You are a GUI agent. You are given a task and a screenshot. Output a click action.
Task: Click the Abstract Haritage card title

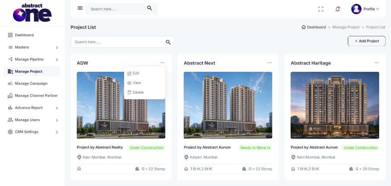pos(311,63)
